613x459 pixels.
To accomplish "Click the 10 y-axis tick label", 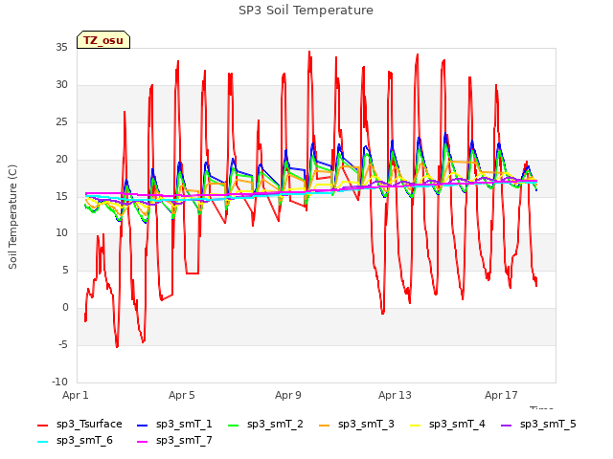I will [61, 233].
